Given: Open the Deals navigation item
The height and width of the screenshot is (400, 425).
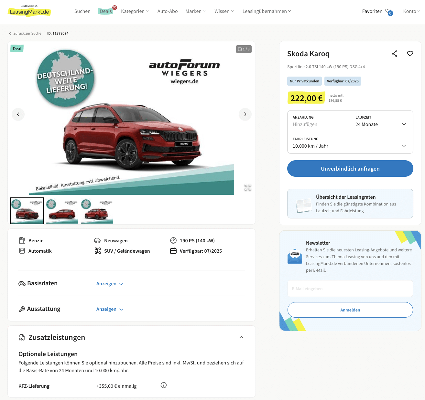Looking at the screenshot, I should (106, 11).
